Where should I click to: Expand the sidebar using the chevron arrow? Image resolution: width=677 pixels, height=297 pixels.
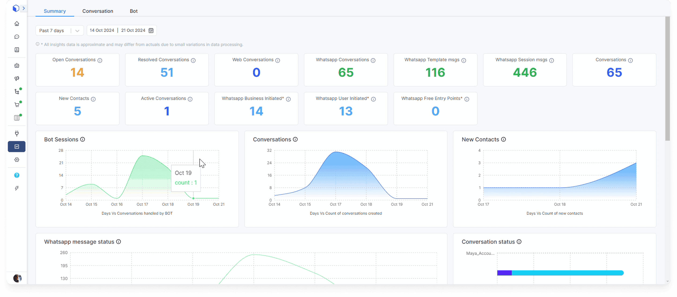(x=24, y=8)
